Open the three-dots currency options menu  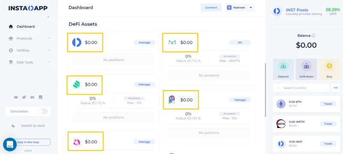click(336, 88)
